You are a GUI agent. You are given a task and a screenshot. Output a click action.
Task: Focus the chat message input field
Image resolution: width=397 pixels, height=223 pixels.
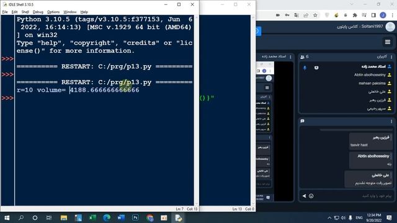[354, 196]
